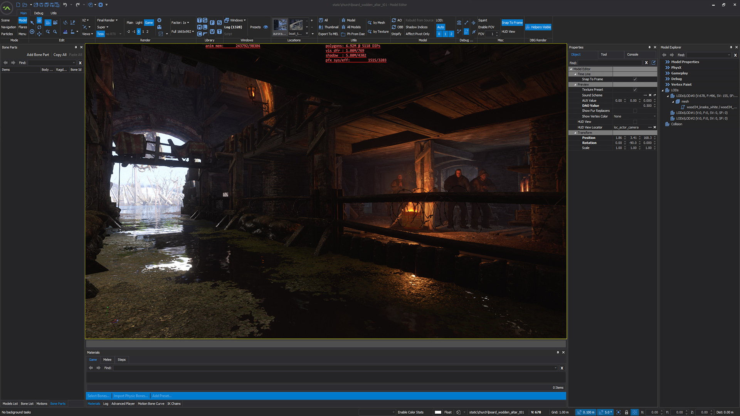Open the Show Vertex Color dropdown

[x=654, y=116]
